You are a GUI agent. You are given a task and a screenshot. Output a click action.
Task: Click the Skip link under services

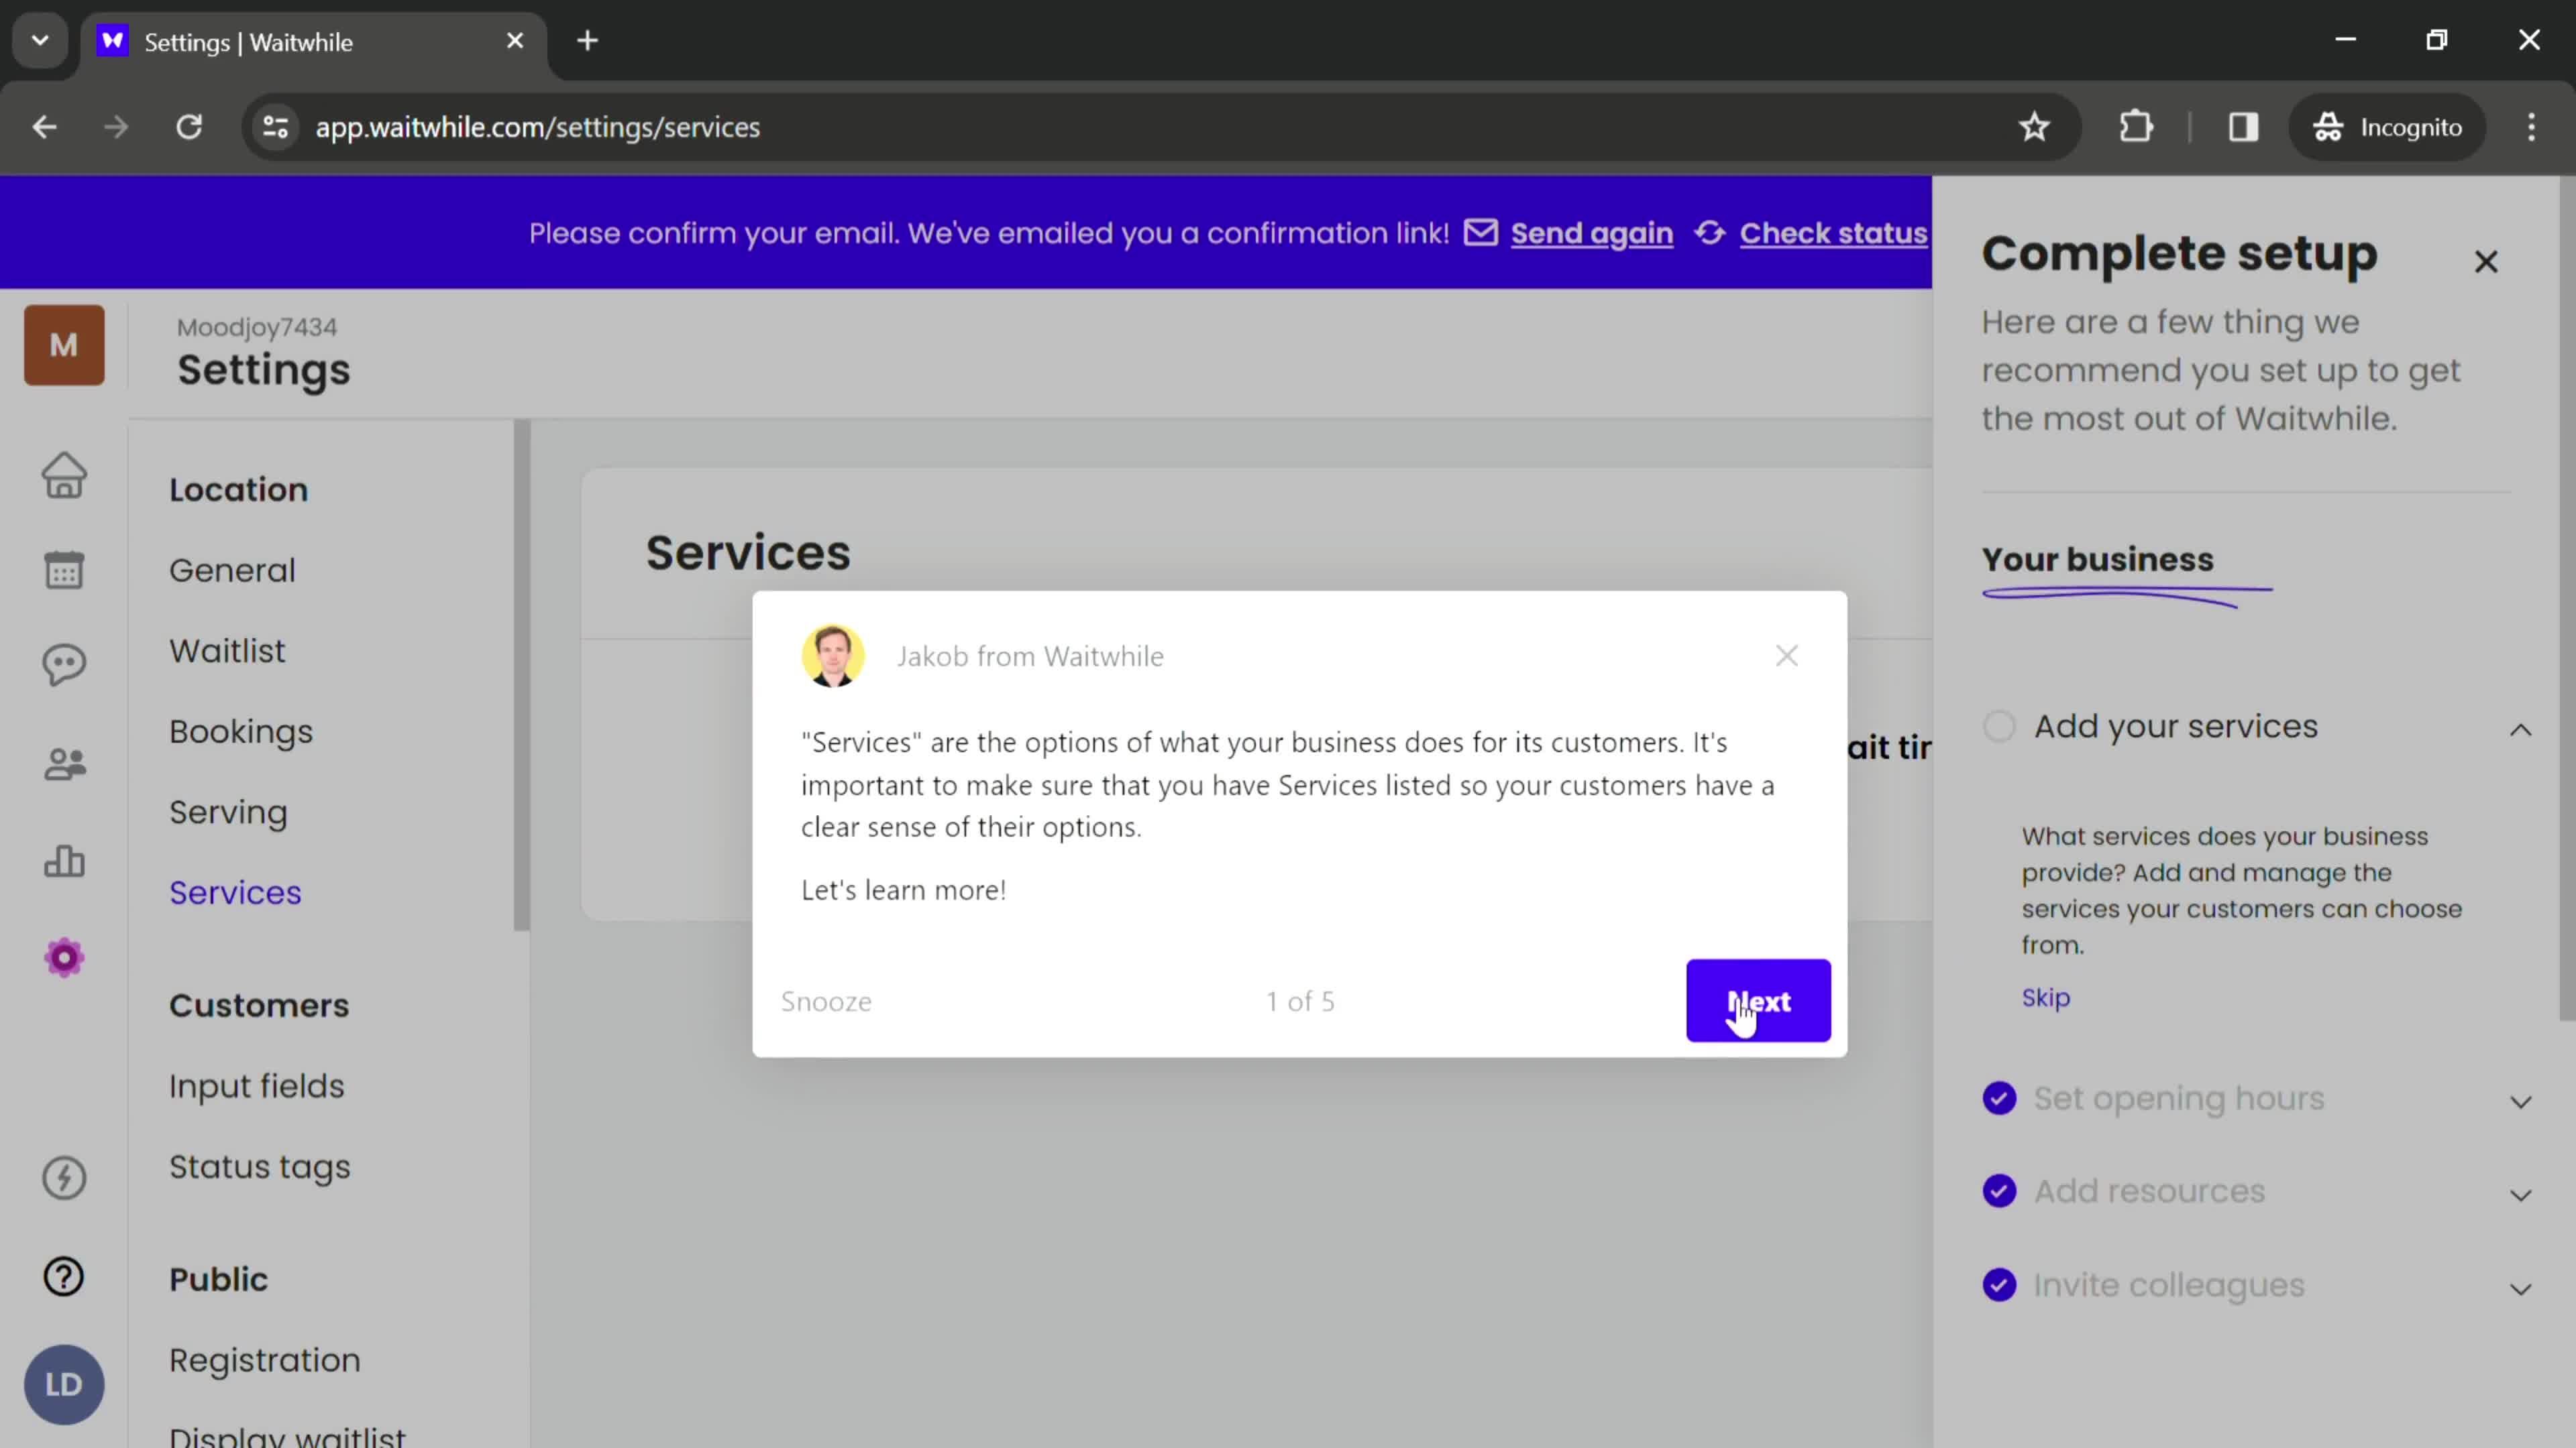click(2046, 998)
